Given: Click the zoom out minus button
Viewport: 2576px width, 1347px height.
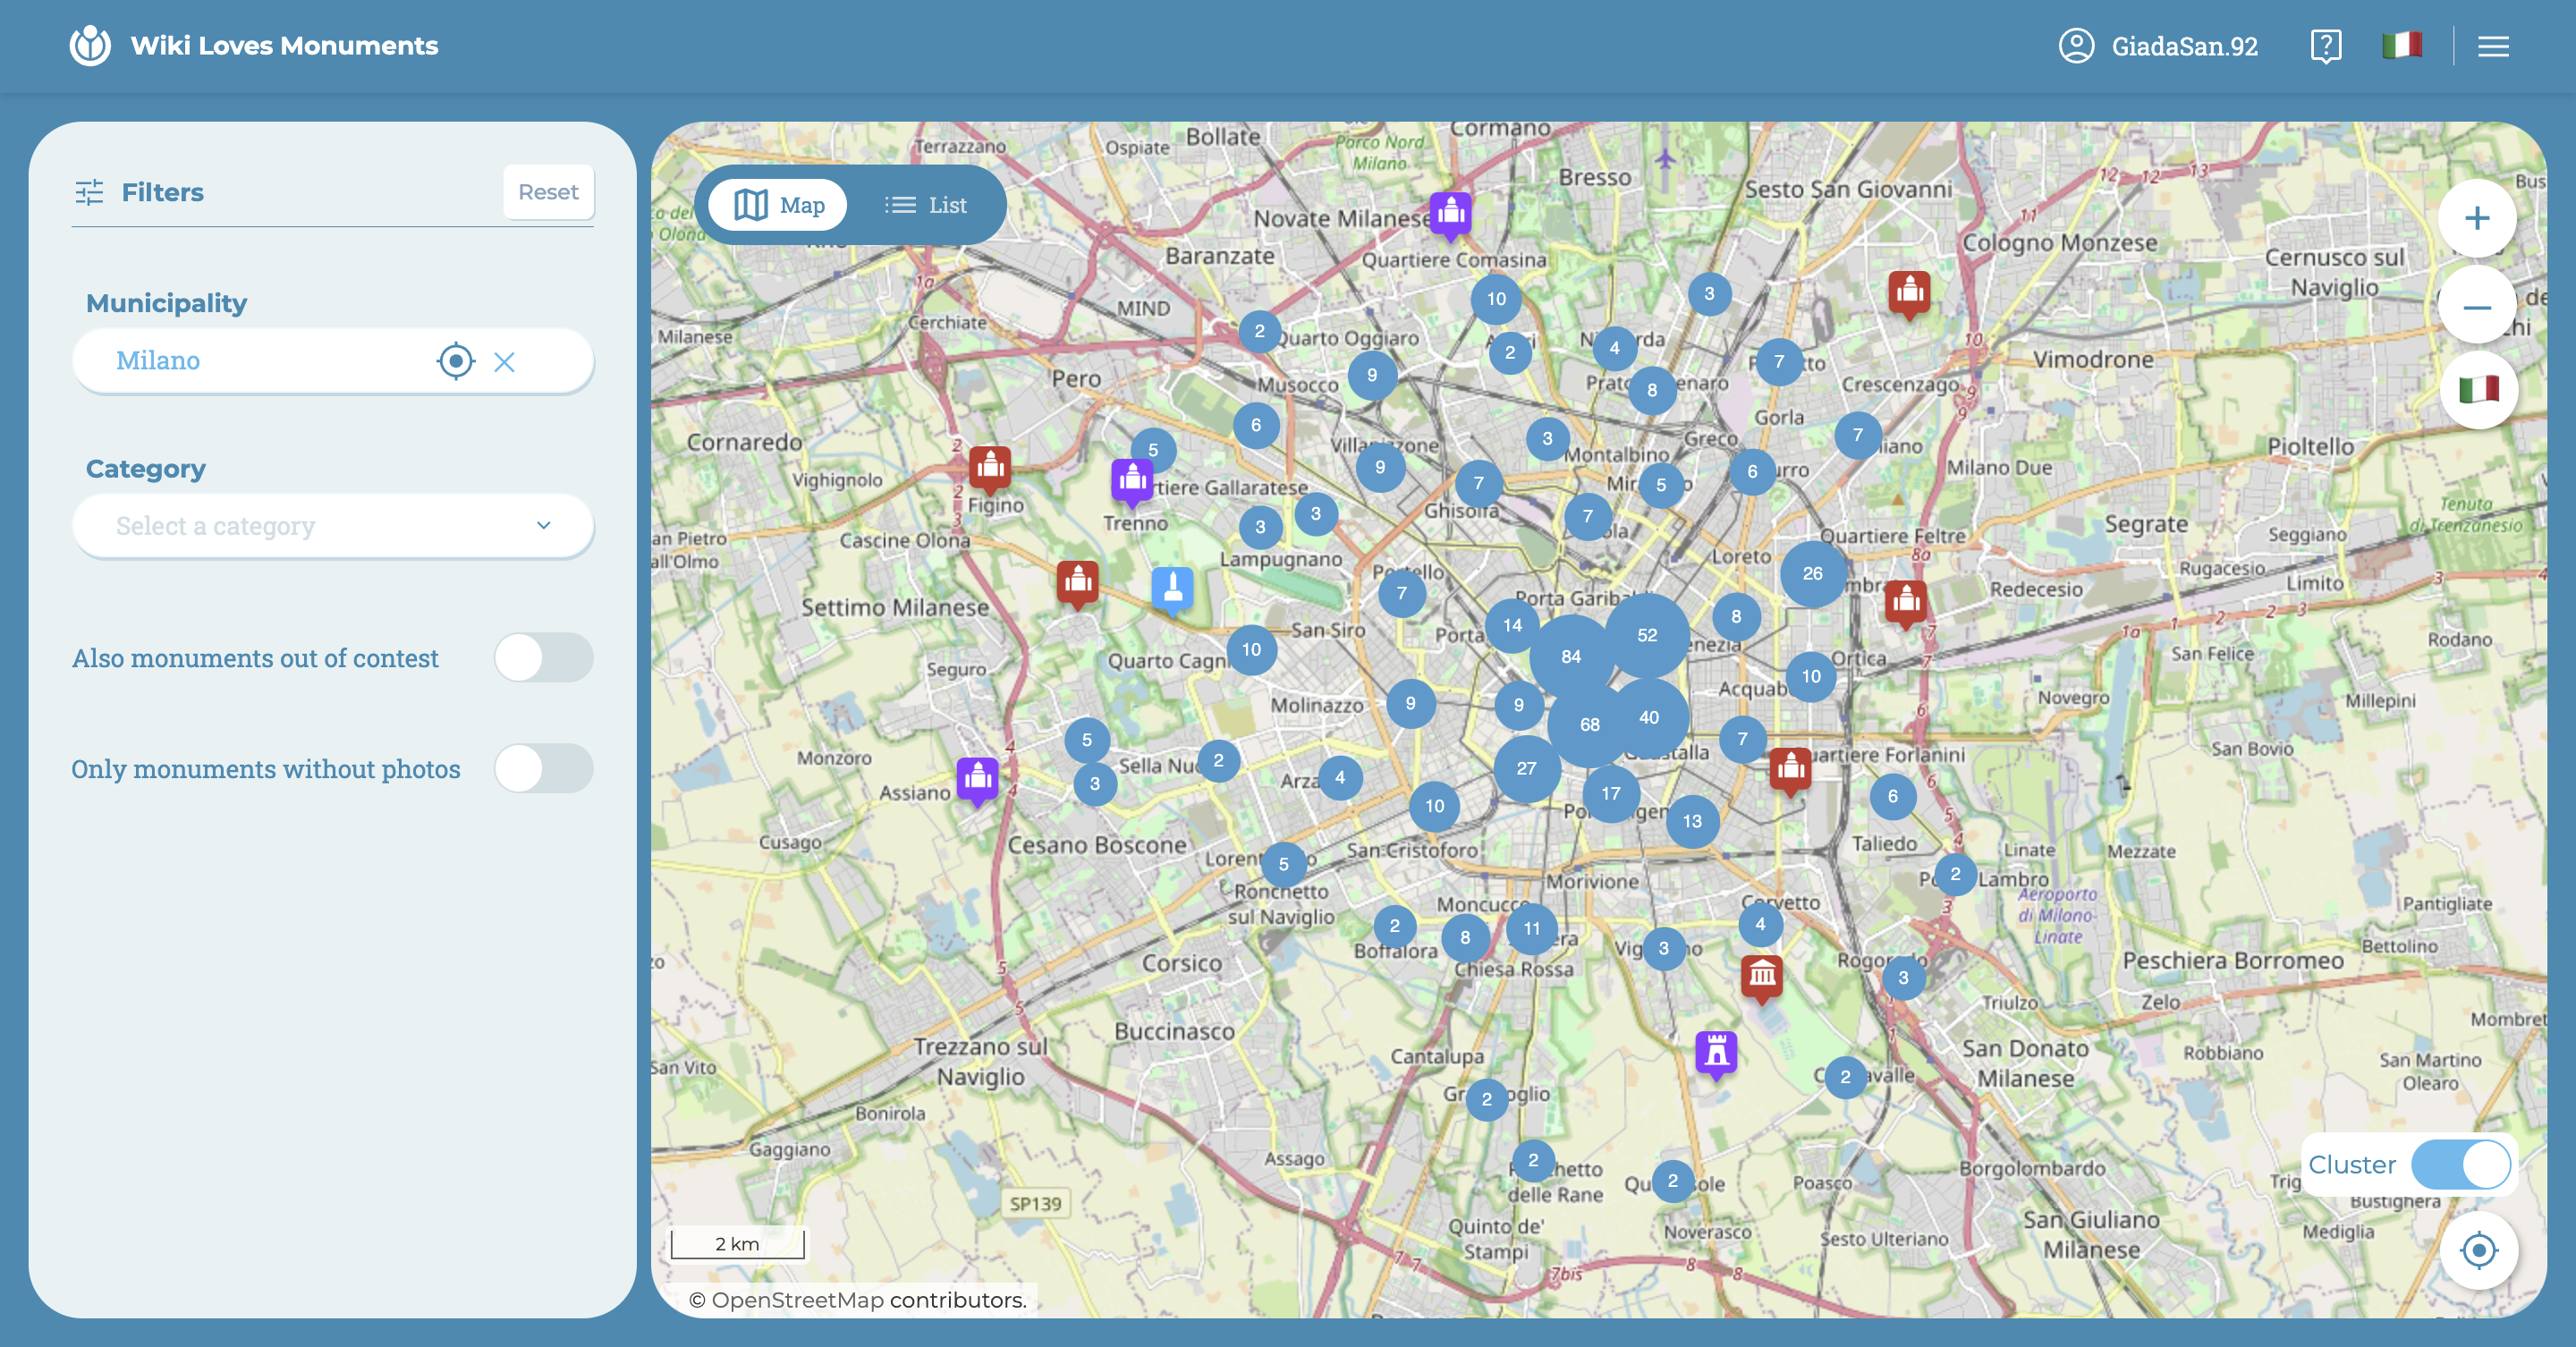Looking at the screenshot, I should (2476, 306).
